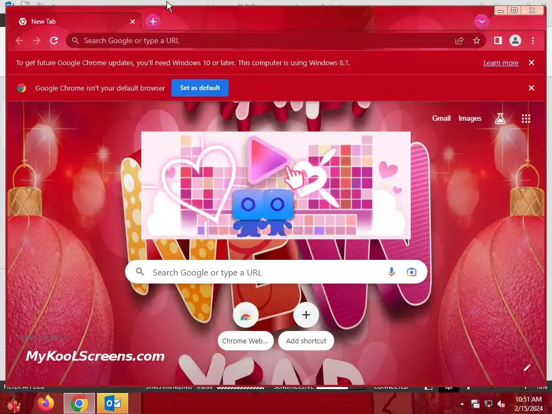Open Chrome's three-dot menu

point(533,40)
